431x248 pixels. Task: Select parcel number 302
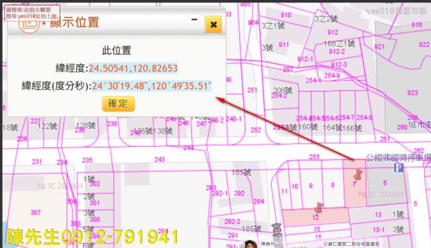coord(95,184)
